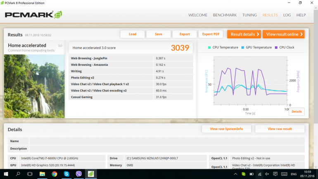Open the taskbar clock and date
This screenshot has width=318, height=179.
[307, 174]
